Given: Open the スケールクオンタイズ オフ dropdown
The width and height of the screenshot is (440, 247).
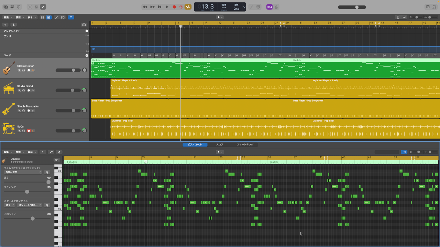Looking at the screenshot, I should (x=10, y=205).
